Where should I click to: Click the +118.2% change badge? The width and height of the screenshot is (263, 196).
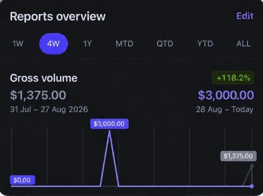coord(233,78)
